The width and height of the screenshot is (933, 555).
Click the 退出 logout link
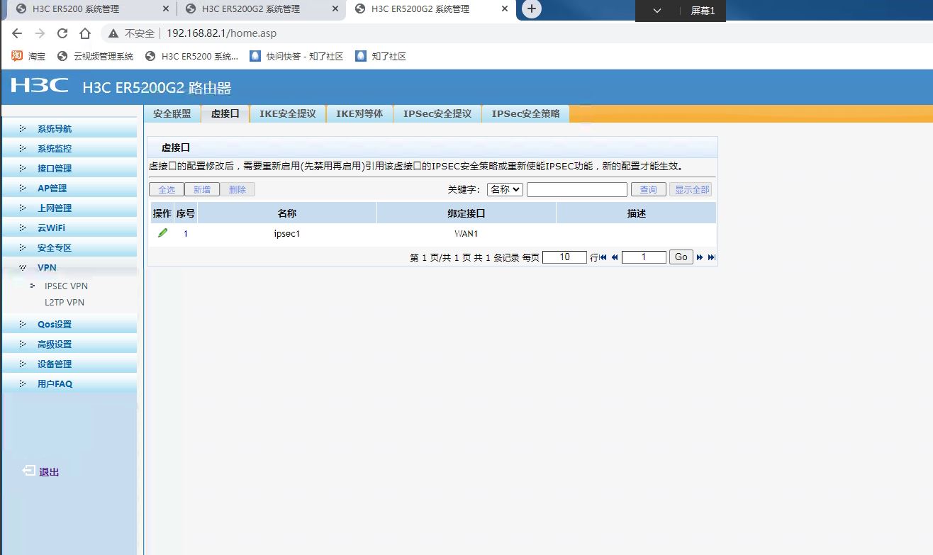pos(49,472)
